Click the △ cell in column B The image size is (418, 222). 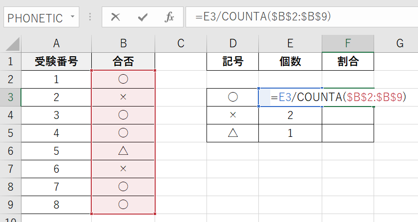[x=123, y=150]
